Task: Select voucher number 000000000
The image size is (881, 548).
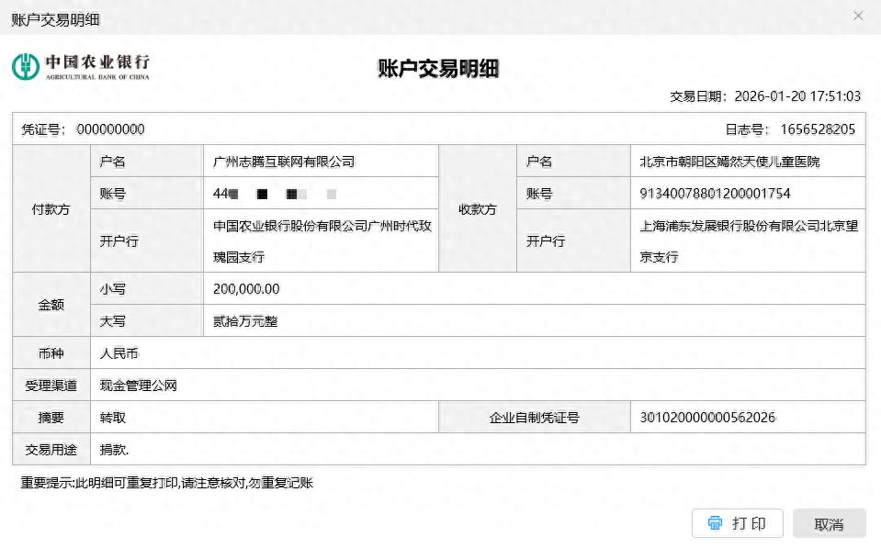Action: (x=110, y=129)
